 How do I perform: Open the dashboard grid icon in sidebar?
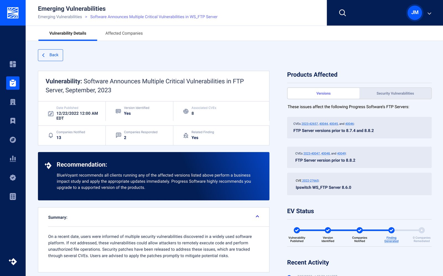point(13,64)
